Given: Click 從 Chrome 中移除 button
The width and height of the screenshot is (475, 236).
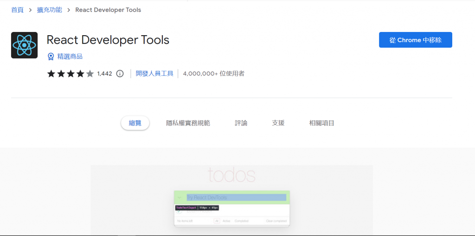Looking at the screenshot, I should pos(415,40).
